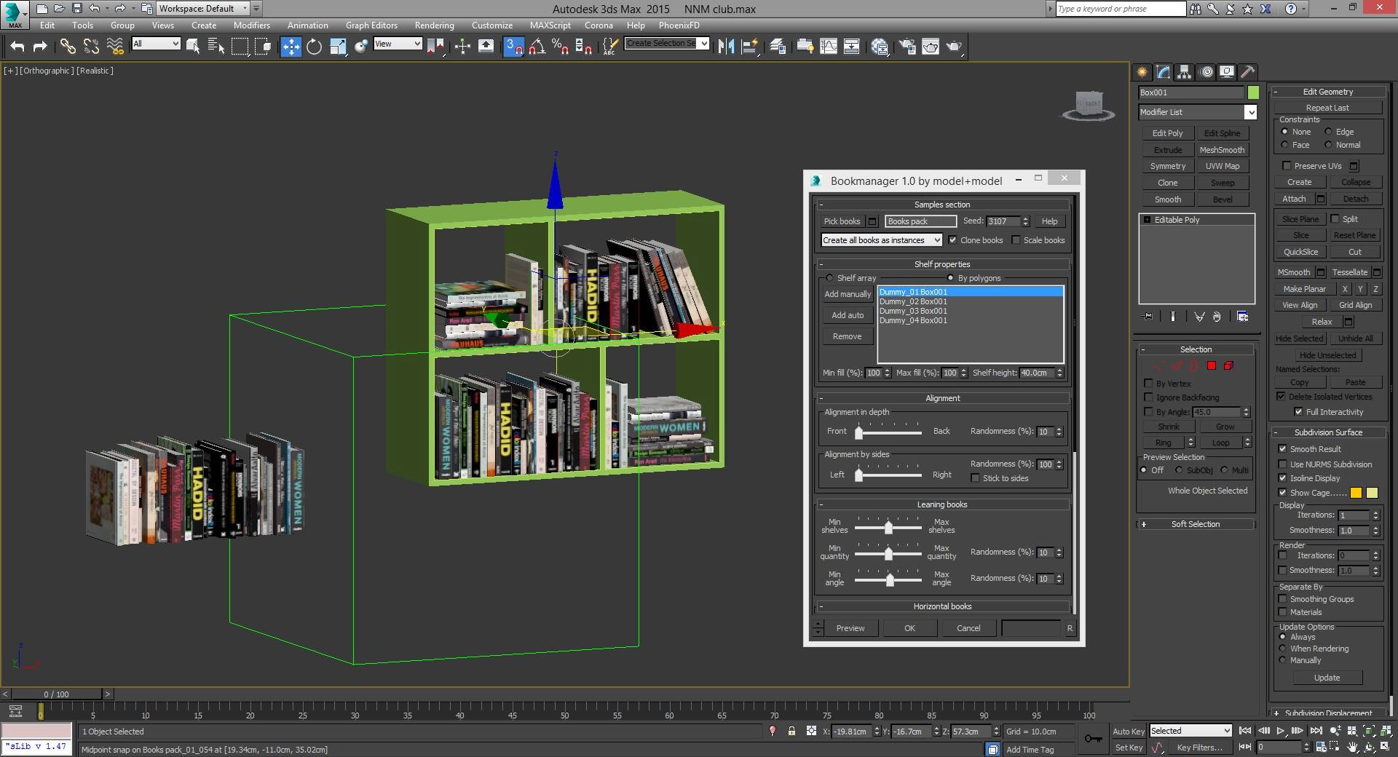1398x757 pixels.
Task: Select the By polygons radio button
Action: pos(950,278)
